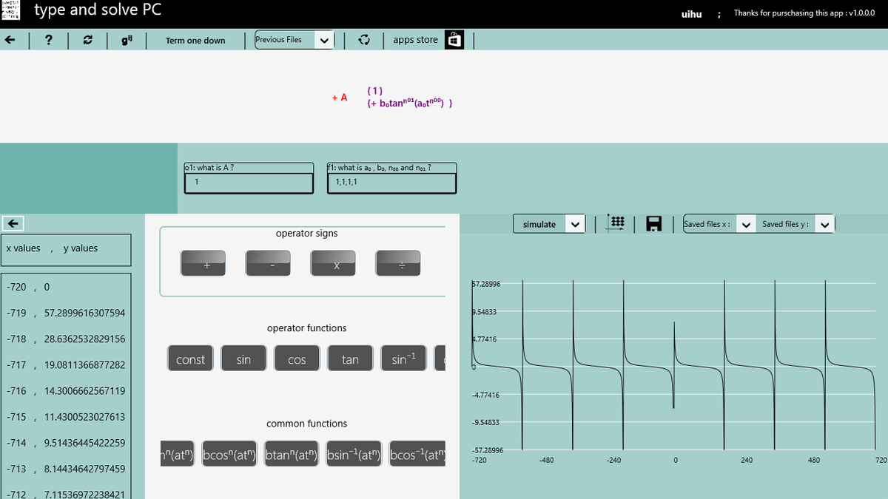The image size is (888, 499).
Task: Select the division operator sign
Action: click(398, 262)
